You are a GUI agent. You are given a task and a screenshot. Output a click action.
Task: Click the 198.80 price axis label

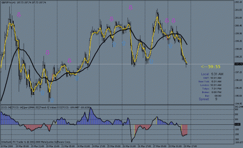[x=238, y=49]
